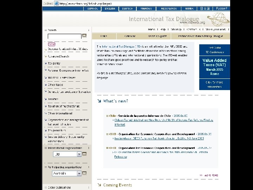This screenshot has height=190, width=253.
Task: Switch language to Norsk
Action: coord(189,8)
